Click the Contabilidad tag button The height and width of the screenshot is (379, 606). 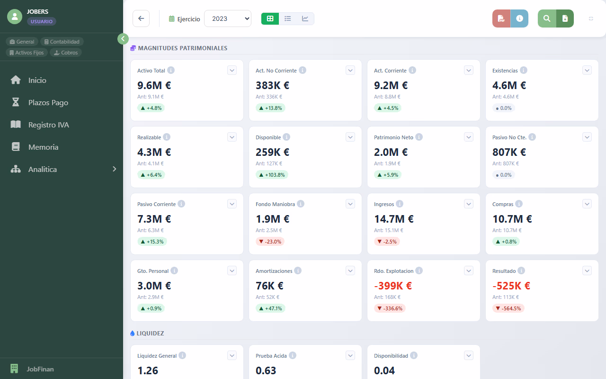click(x=62, y=42)
